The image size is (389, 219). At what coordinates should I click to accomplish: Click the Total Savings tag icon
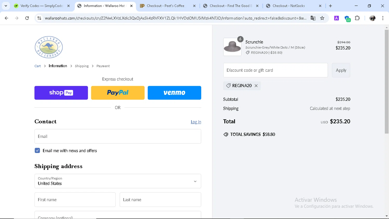click(226, 134)
